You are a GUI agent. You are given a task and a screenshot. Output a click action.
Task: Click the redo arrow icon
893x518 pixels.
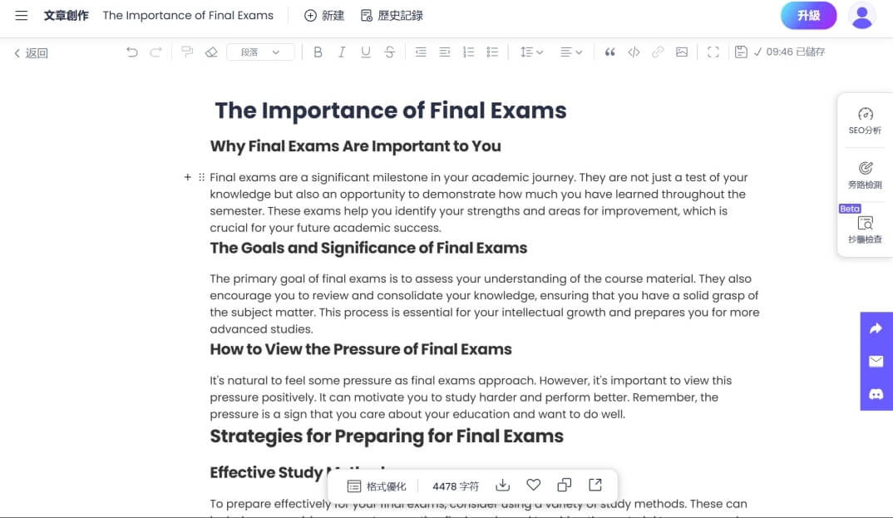tap(155, 52)
